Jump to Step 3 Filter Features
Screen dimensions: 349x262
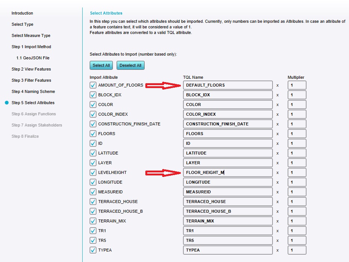(31, 80)
